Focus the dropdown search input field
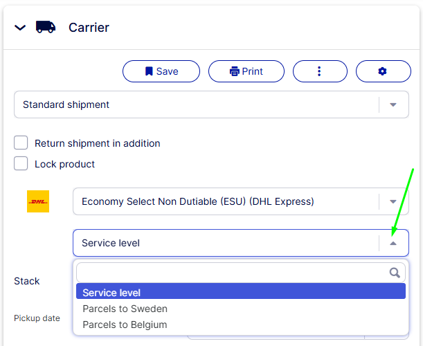Screen dimensions: 423x346 pyautogui.click(x=241, y=273)
